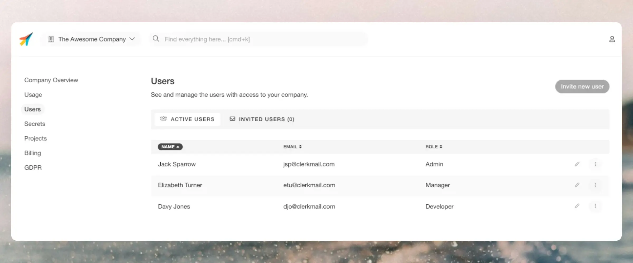Open the Secrets page in sidebar
The width and height of the screenshot is (633, 263).
pyautogui.click(x=35, y=124)
